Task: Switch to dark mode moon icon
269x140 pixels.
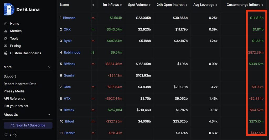Action: tap(15, 134)
